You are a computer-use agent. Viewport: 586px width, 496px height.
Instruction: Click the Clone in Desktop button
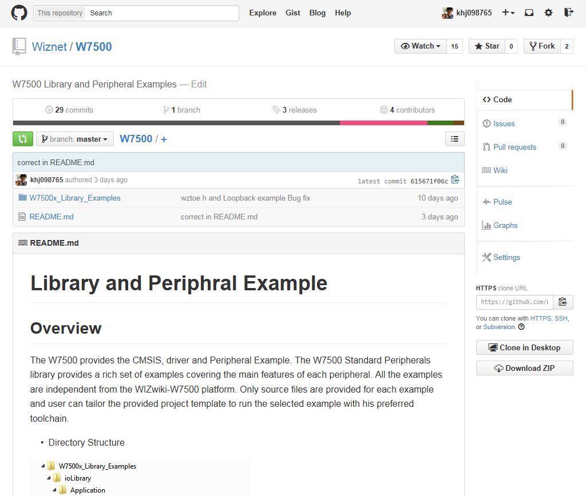524,347
